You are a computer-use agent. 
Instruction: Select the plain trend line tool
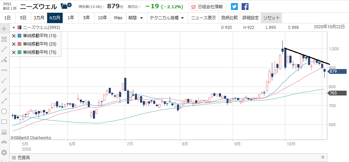coord(4,80)
